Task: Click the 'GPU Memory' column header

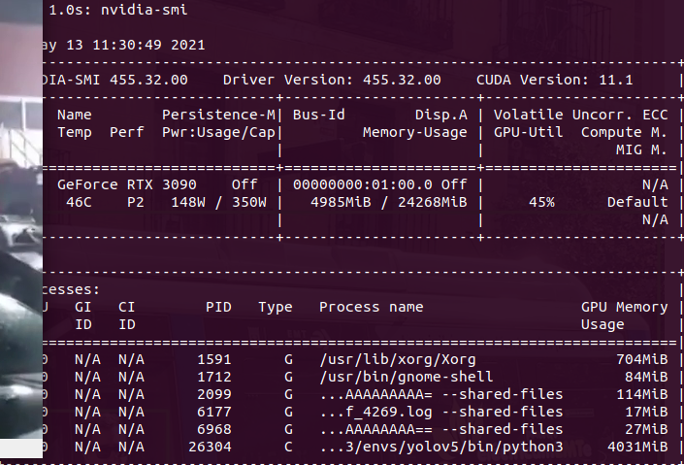Action: tap(624, 307)
